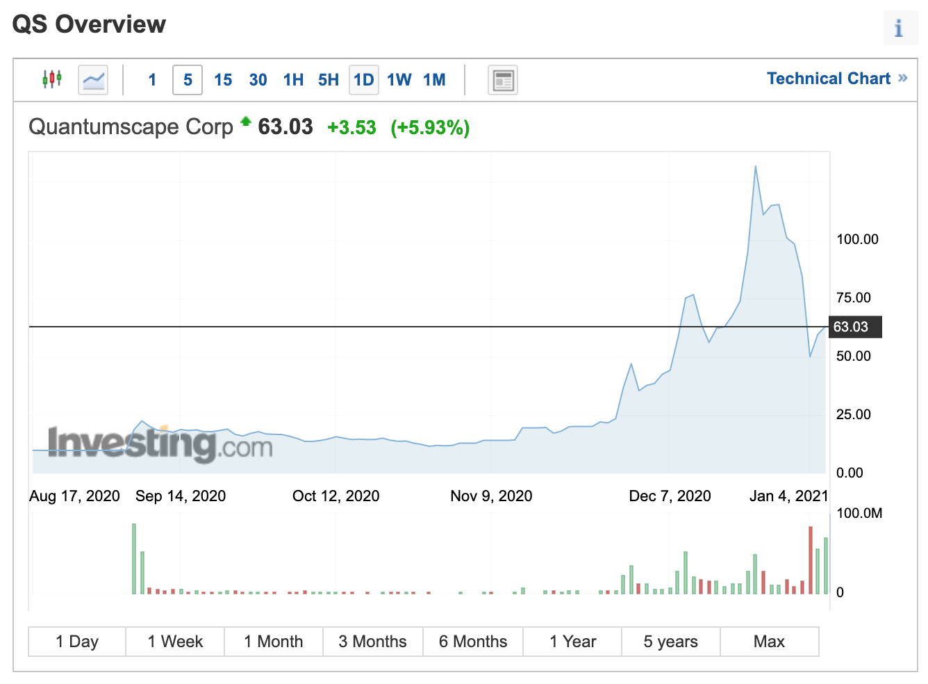The width and height of the screenshot is (928, 684).
Task: Click the +3.53 price change value
Action: [351, 128]
